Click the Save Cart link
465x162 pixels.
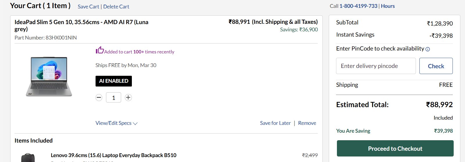88,7
